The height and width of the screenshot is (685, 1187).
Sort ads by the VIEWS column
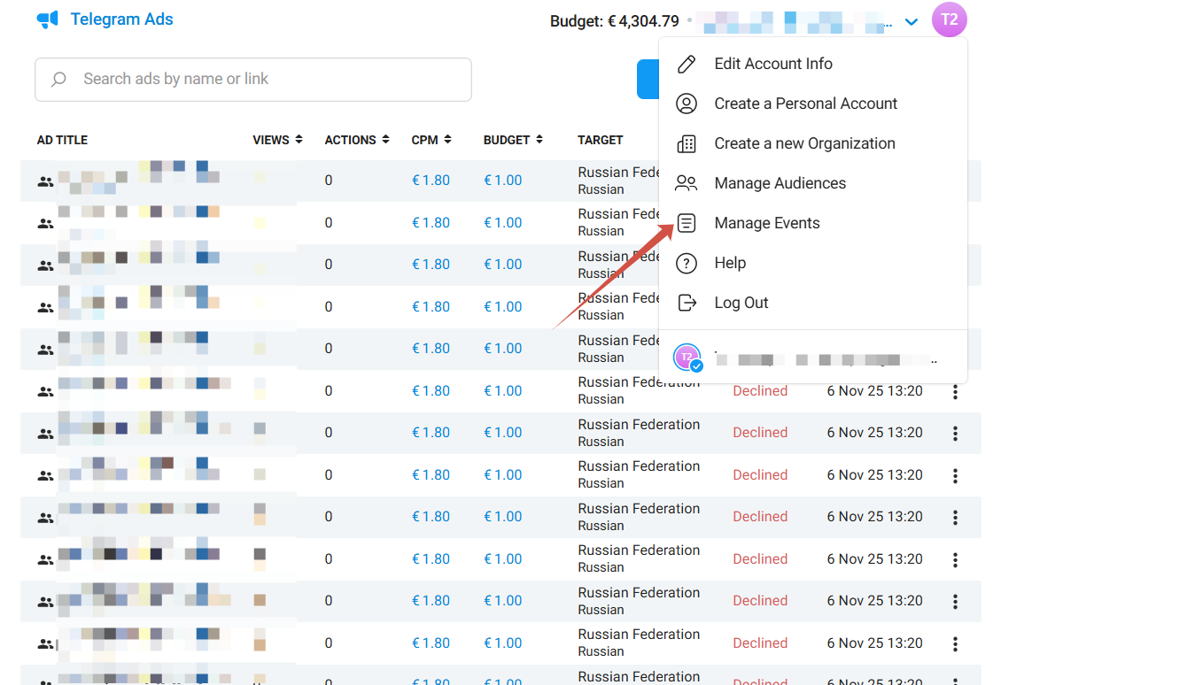click(277, 140)
